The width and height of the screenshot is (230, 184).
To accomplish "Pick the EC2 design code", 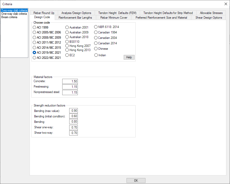I will 67,55.
